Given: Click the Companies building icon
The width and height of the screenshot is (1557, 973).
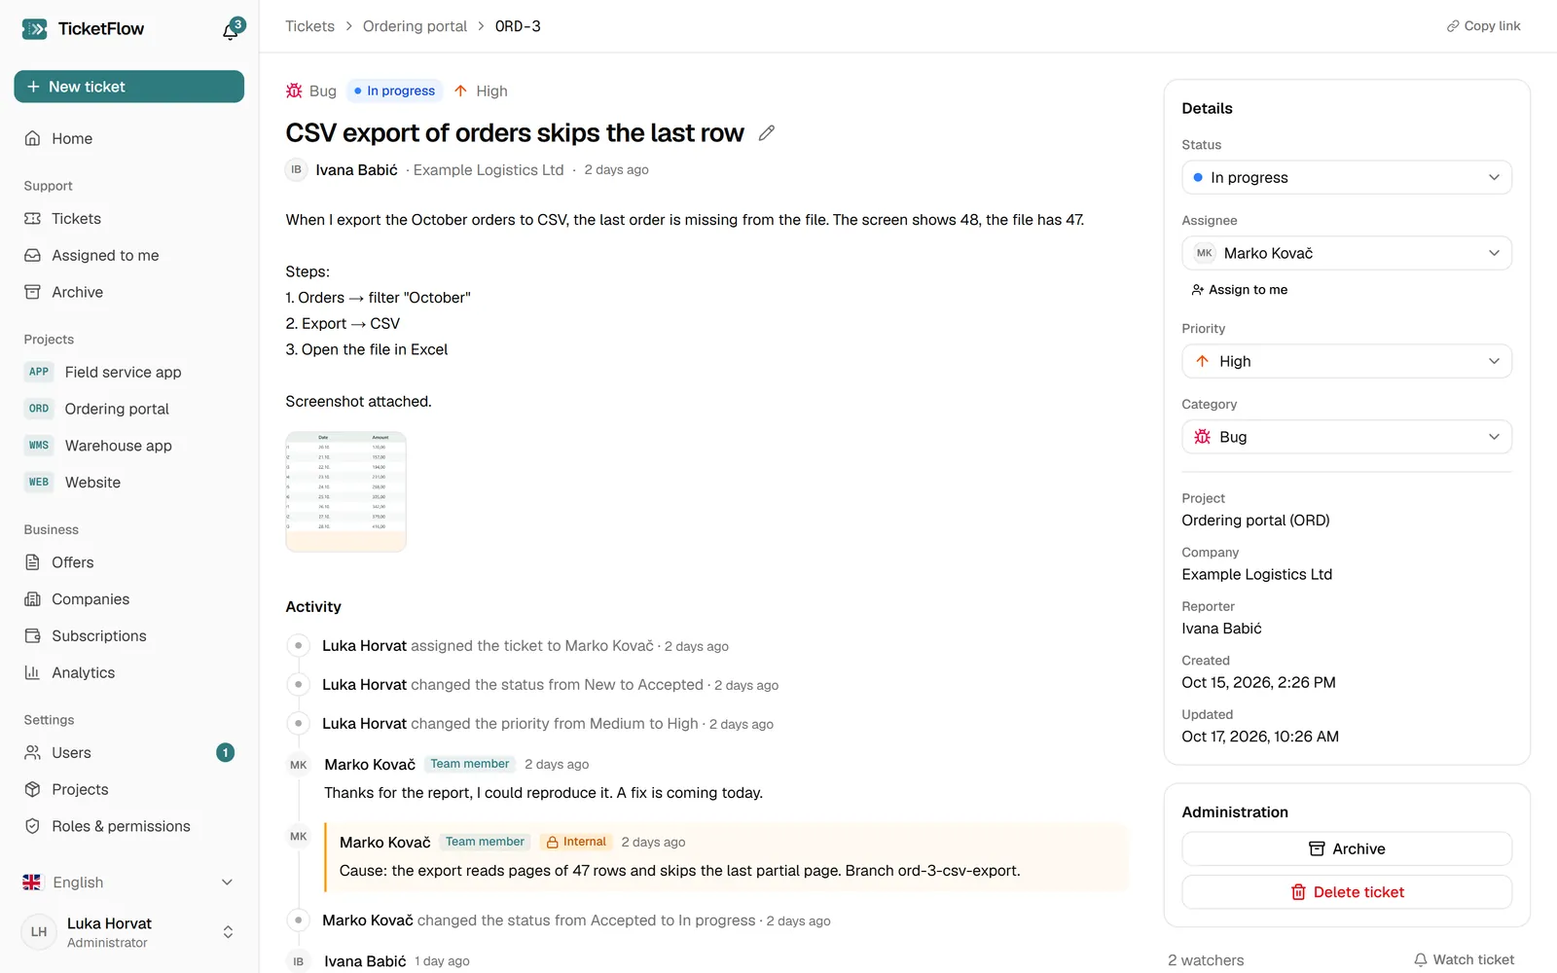Looking at the screenshot, I should click(x=32, y=599).
